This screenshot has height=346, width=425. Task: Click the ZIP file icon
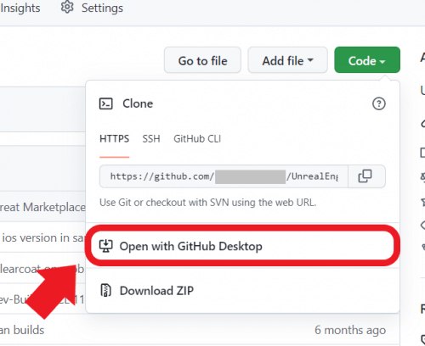point(106,290)
